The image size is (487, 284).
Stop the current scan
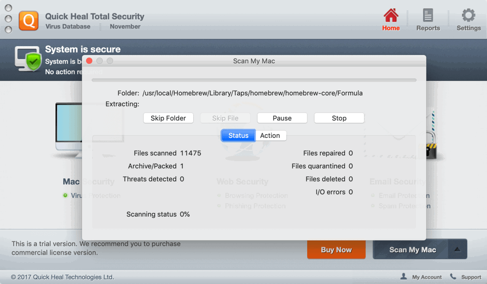click(339, 118)
